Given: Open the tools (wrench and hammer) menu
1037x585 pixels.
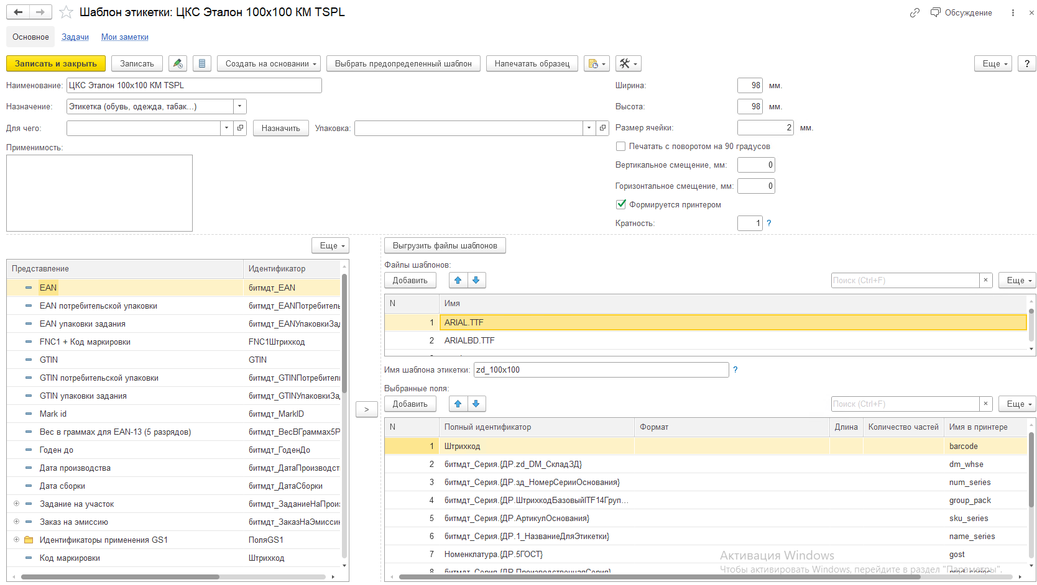Looking at the screenshot, I should (x=628, y=63).
